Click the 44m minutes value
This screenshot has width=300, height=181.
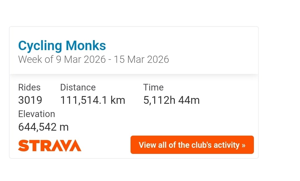pos(189,100)
